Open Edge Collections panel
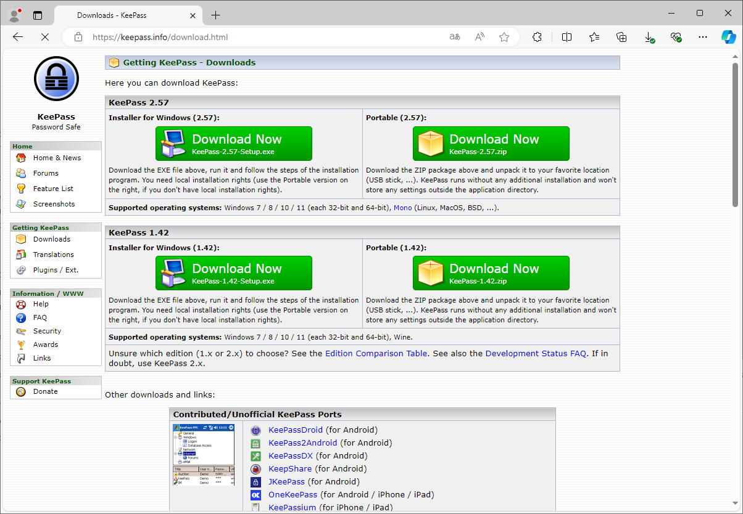This screenshot has height=514, width=743. click(x=622, y=37)
